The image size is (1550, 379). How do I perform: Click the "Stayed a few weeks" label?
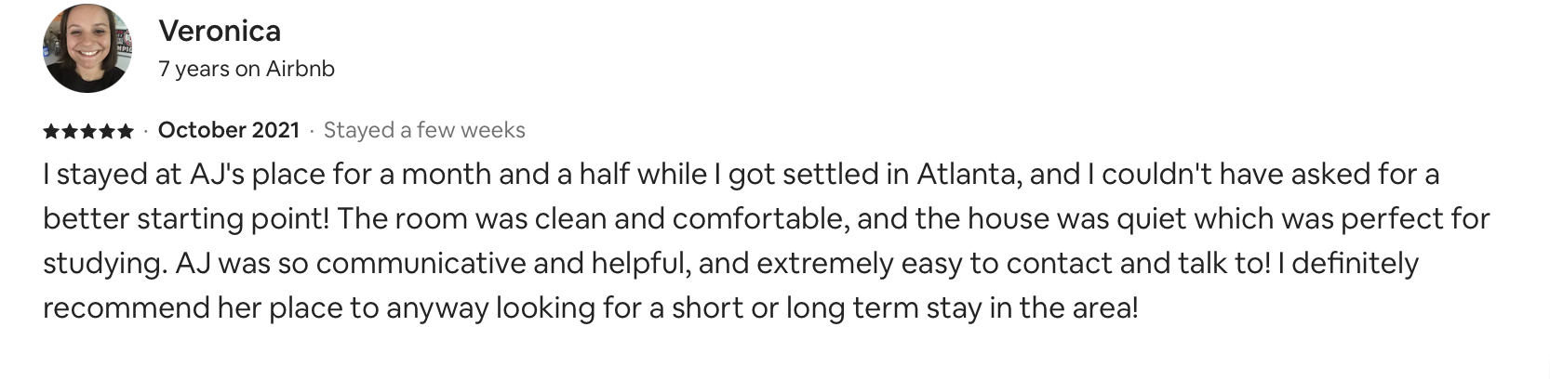pyautogui.click(x=424, y=130)
